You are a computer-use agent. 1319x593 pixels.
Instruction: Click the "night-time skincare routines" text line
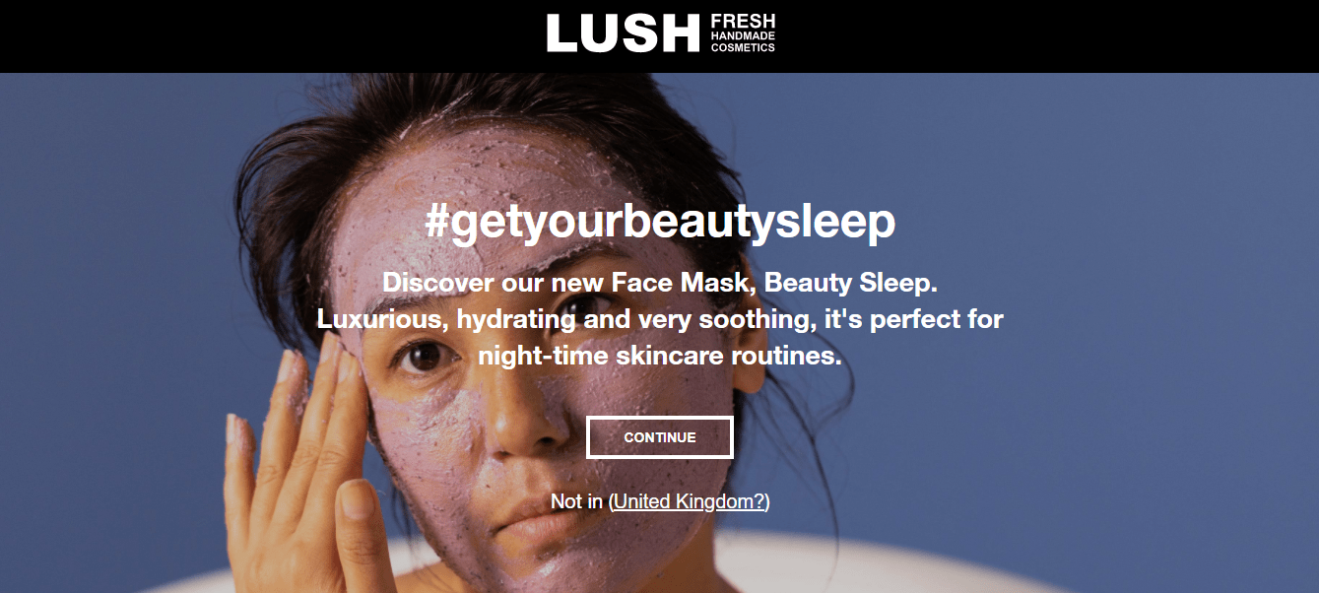coord(660,356)
